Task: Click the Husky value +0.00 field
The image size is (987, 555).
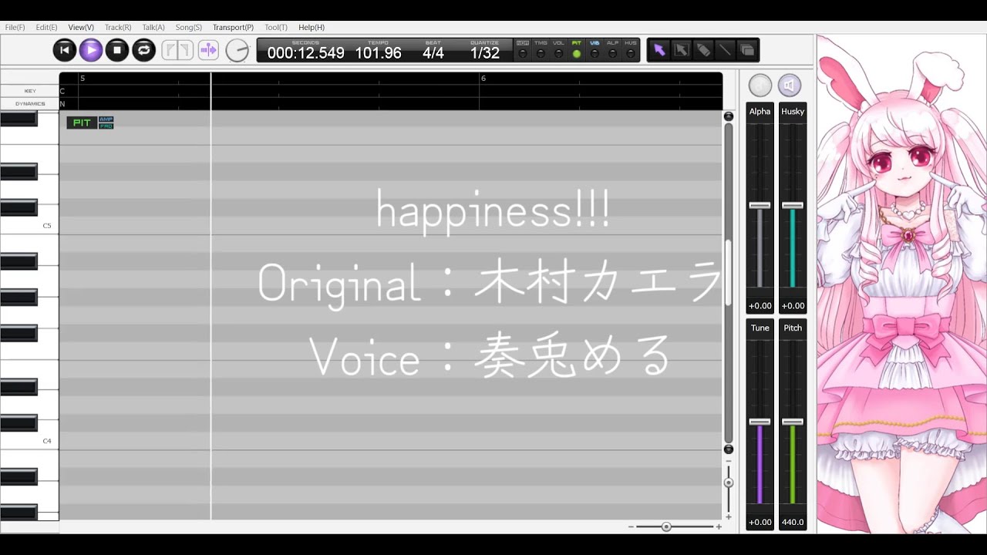Action: point(793,306)
